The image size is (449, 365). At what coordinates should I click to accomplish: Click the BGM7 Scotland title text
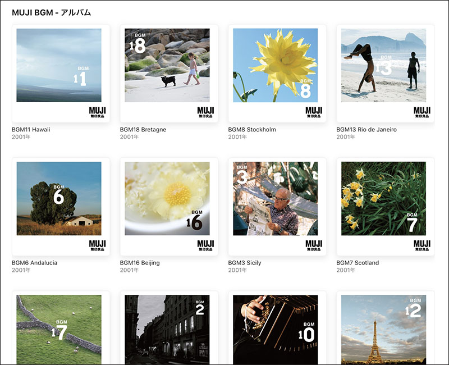point(358,263)
